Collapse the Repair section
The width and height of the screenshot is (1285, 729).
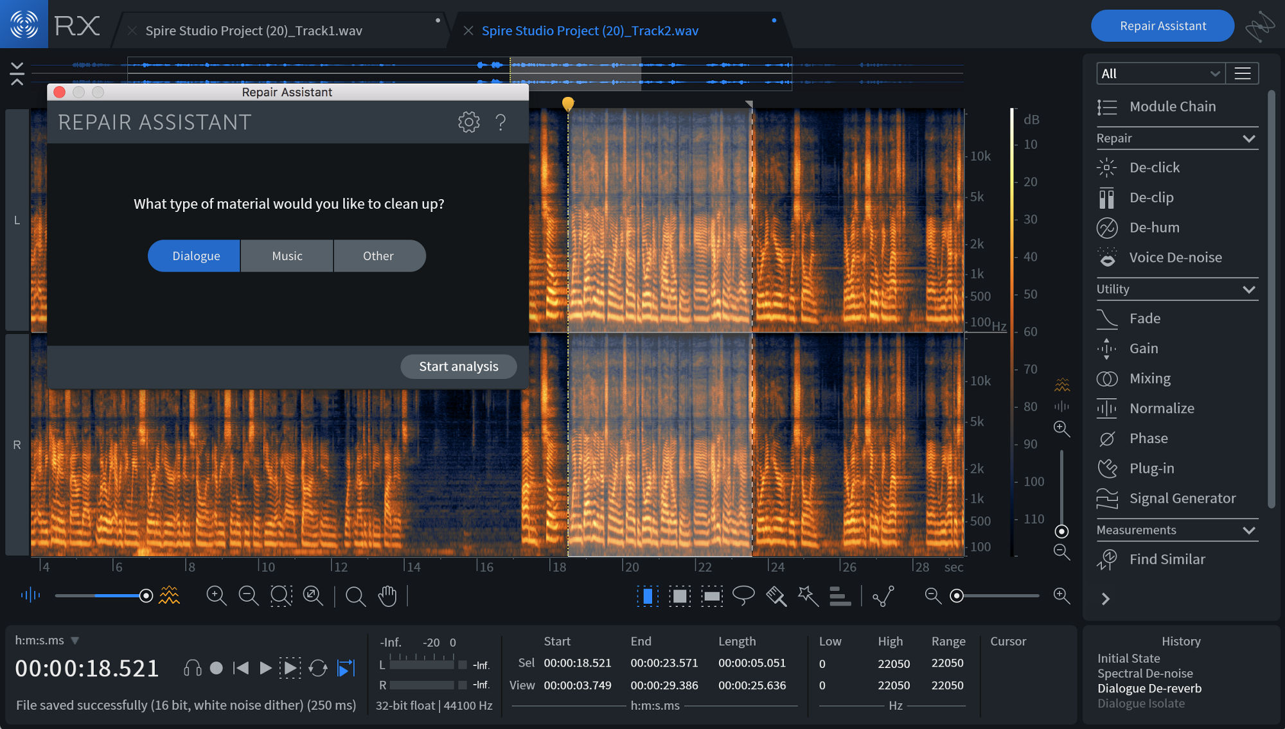pyautogui.click(x=1248, y=139)
